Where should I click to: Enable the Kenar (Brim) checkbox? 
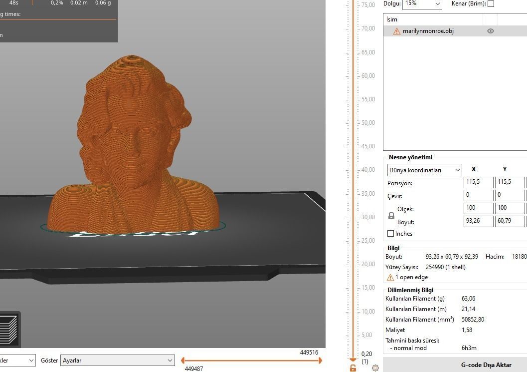[x=491, y=3]
